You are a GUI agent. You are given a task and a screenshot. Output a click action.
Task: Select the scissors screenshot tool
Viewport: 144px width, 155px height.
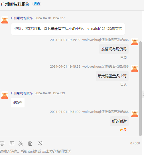coord(21,143)
